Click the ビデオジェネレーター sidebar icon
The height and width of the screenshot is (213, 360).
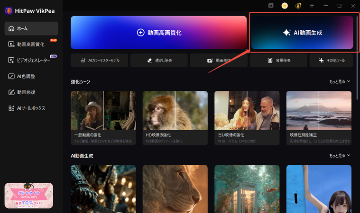pyautogui.click(x=11, y=60)
